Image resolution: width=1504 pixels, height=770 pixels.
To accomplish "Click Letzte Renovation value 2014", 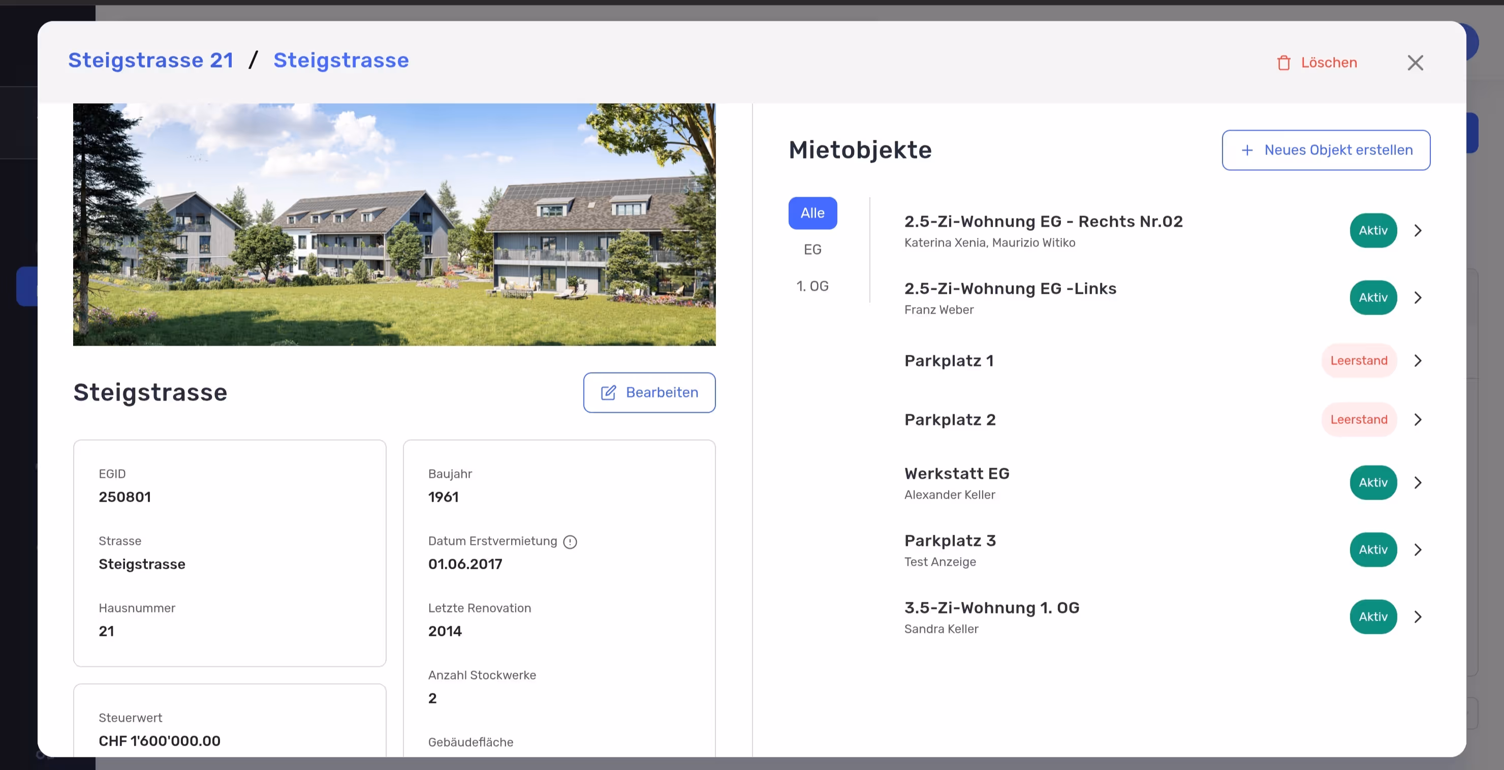I will pyautogui.click(x=444, y=632).
